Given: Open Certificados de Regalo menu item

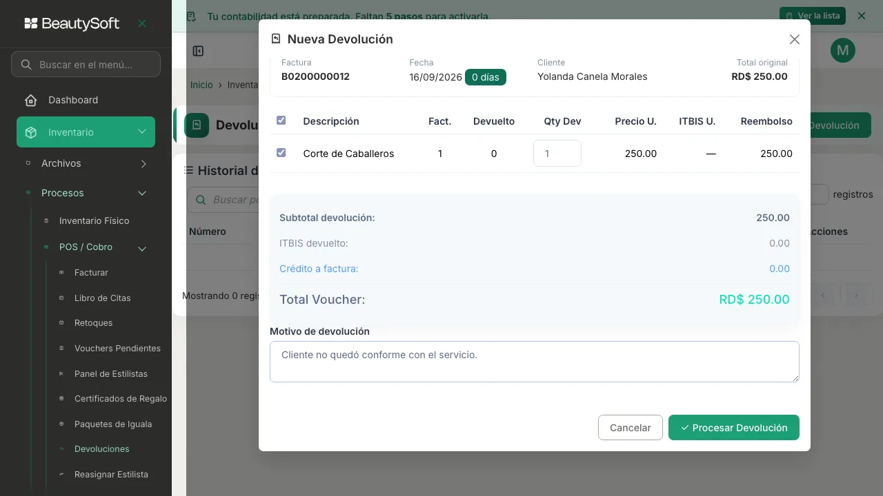Looking at the screenshot, I should tap(121, 399).
